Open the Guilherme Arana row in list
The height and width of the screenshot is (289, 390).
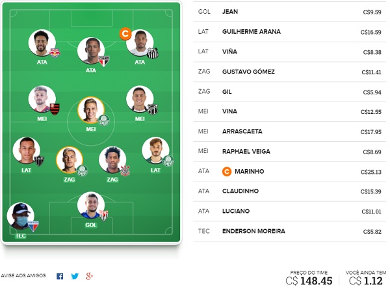289,32
